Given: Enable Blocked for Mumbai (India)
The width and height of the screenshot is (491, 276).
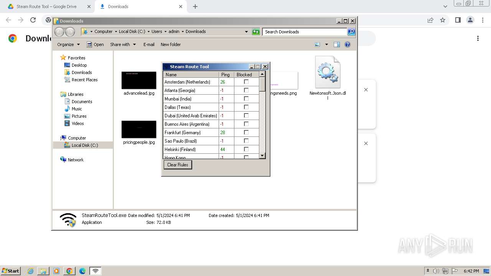Looking at the screenshot, I should click(246, 99).
